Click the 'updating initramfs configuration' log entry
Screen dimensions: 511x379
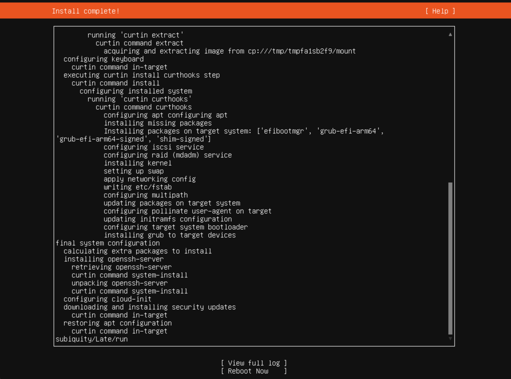pyautogui.click(x=168, y=219)
